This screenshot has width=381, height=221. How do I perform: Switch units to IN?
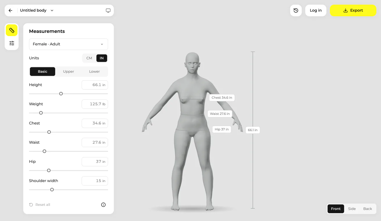coord(102,58)
